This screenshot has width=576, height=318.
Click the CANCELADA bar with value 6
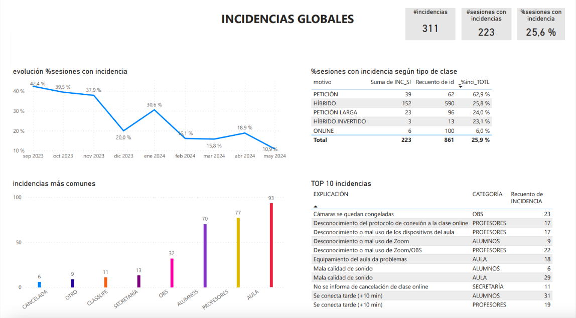pyautogui.click(x=39, y=284)
